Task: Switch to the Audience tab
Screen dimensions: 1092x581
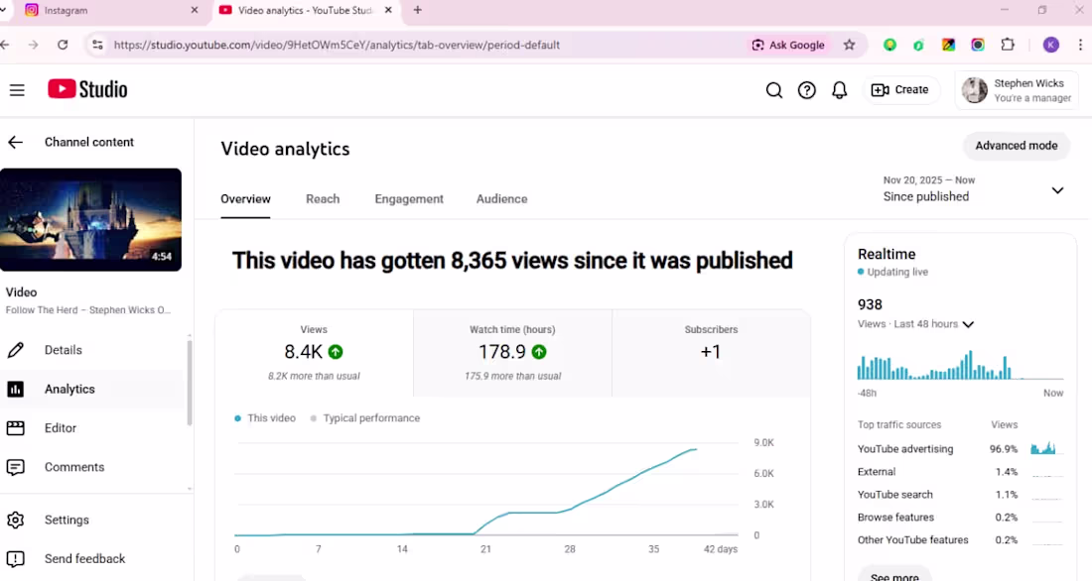Action: [501, 199]
